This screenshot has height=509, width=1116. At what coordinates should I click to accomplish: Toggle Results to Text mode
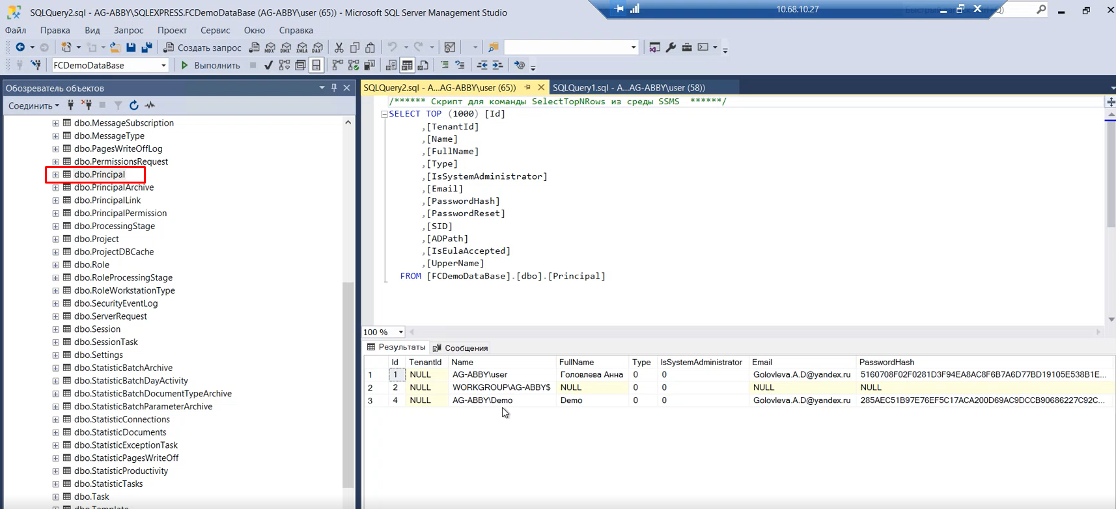coord(391,65)
